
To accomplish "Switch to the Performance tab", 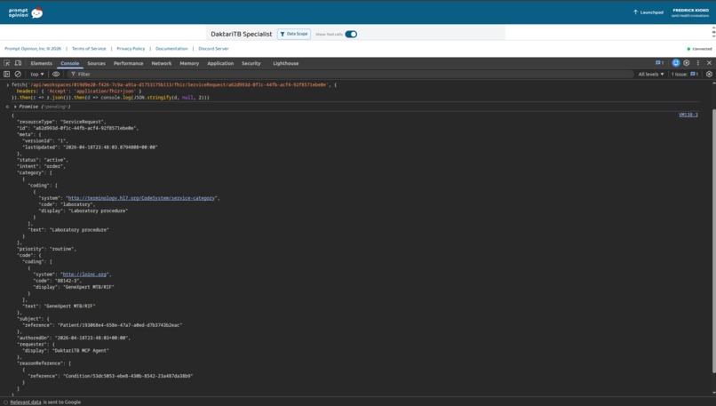I will pos(128,63).
